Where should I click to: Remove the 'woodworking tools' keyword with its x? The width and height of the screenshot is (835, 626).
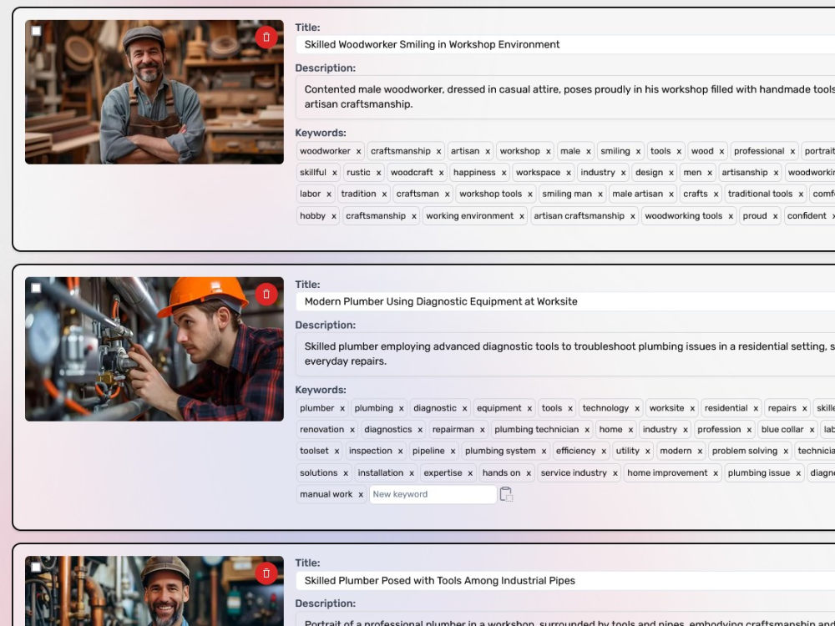point(731,216)
